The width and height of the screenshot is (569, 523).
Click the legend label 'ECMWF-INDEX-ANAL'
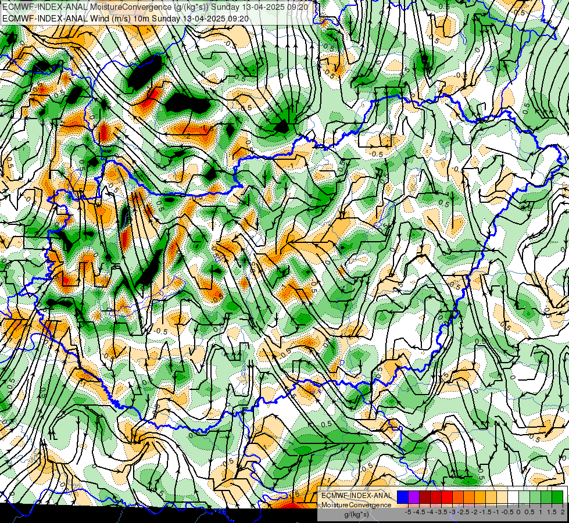[x=357, y=496]
